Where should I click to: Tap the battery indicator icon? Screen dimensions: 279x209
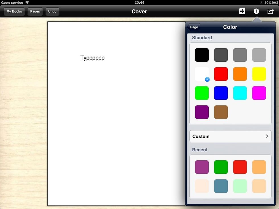[275, 3]
